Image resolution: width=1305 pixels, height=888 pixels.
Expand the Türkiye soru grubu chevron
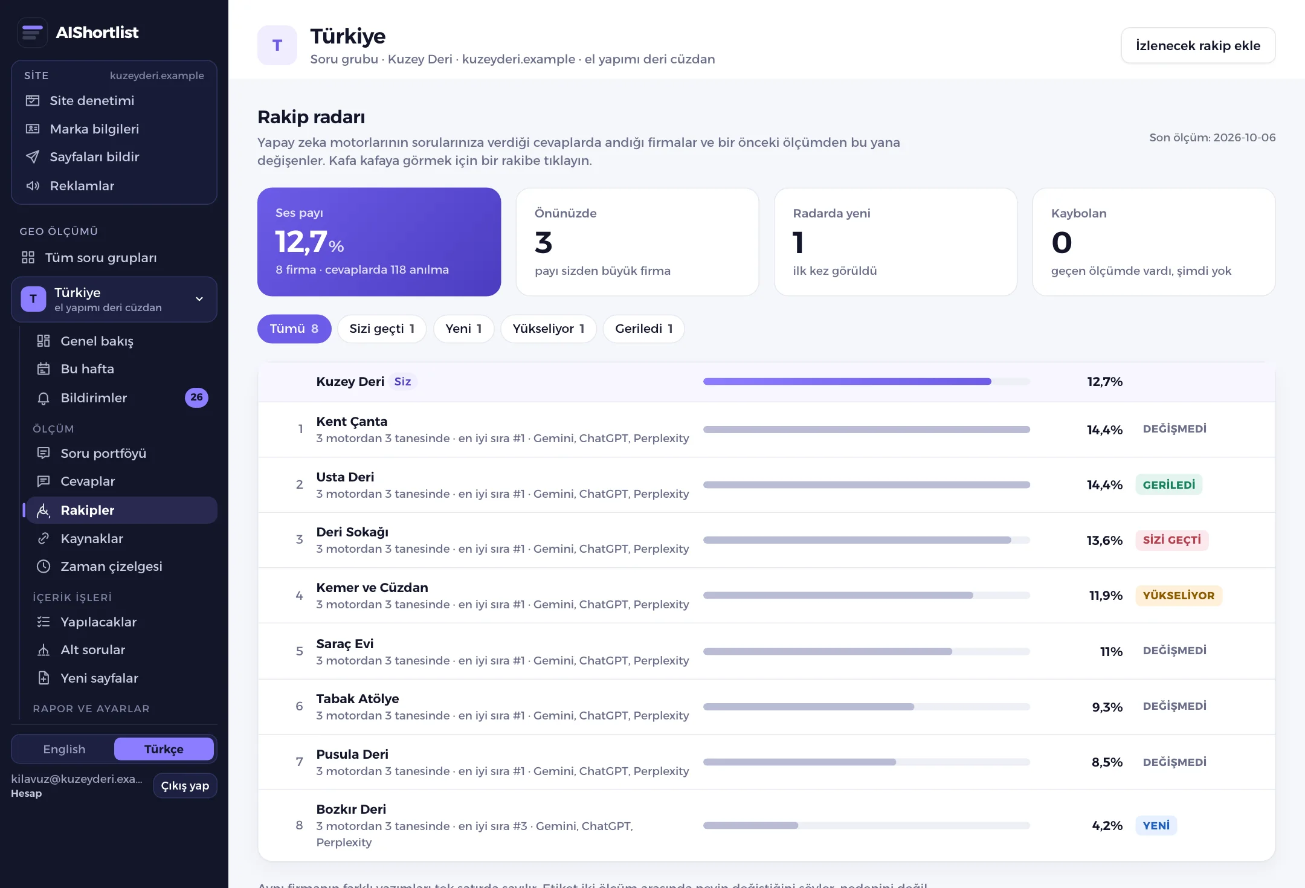[x=199, y=299]
